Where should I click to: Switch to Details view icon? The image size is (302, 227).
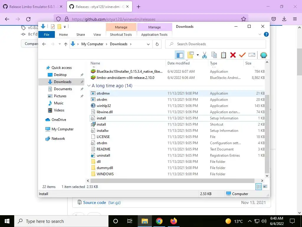click(x=259, y=187)
